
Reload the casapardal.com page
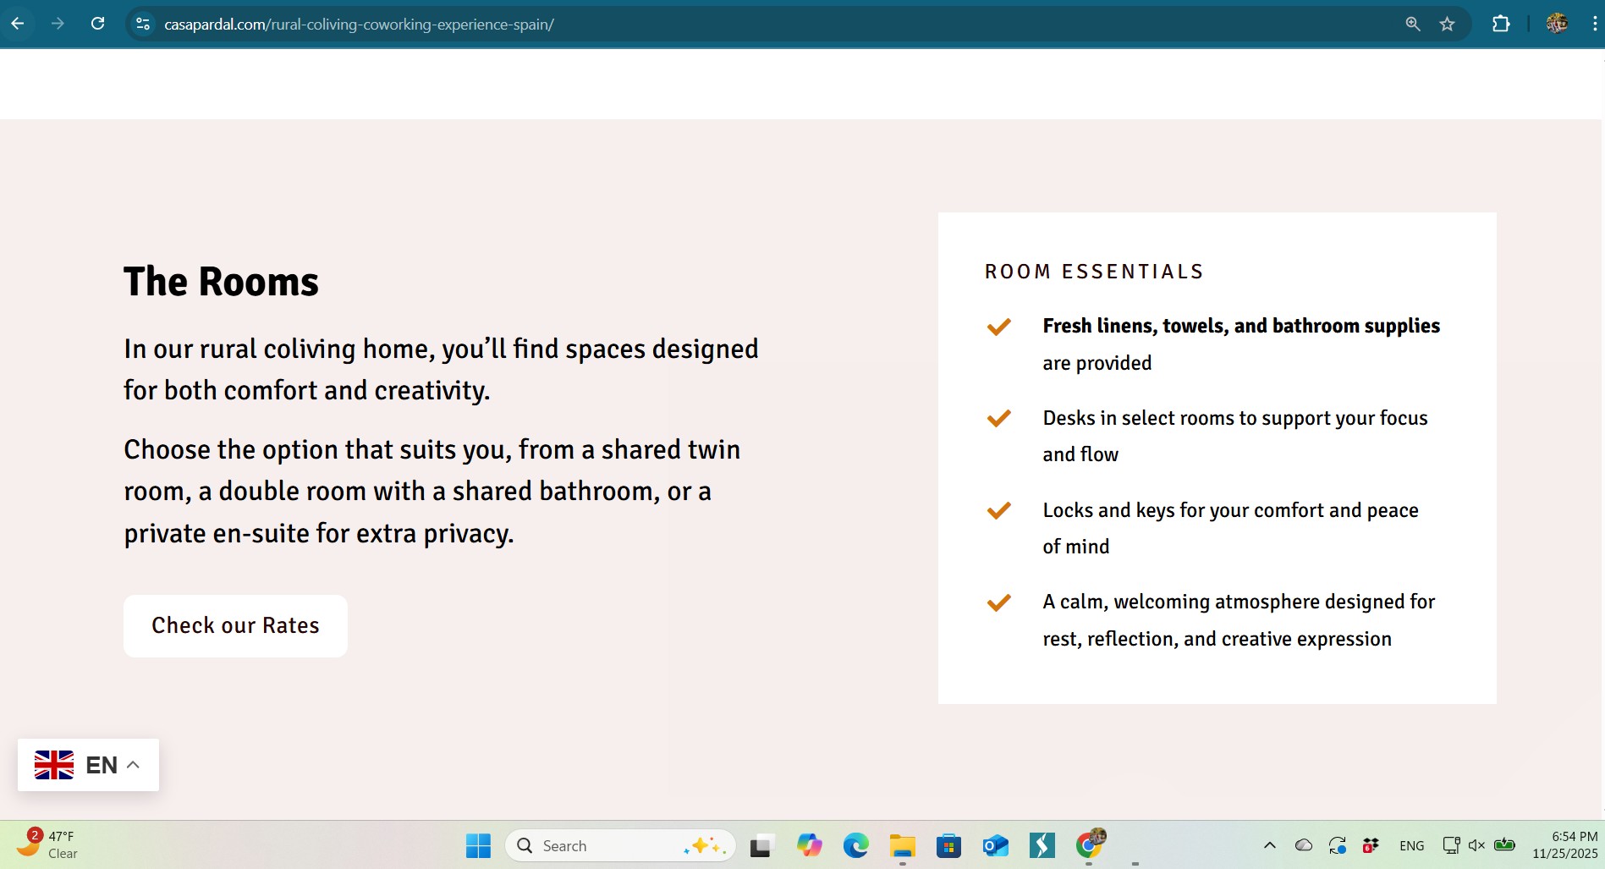98,24
